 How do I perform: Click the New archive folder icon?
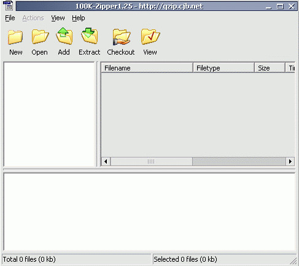click(x=15, y=37)
